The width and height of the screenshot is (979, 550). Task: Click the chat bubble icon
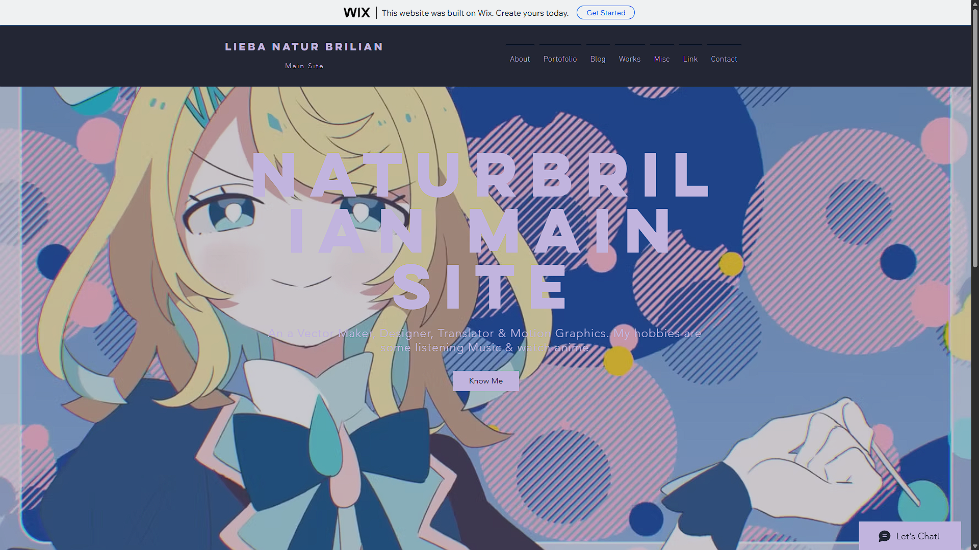[885, 536]
